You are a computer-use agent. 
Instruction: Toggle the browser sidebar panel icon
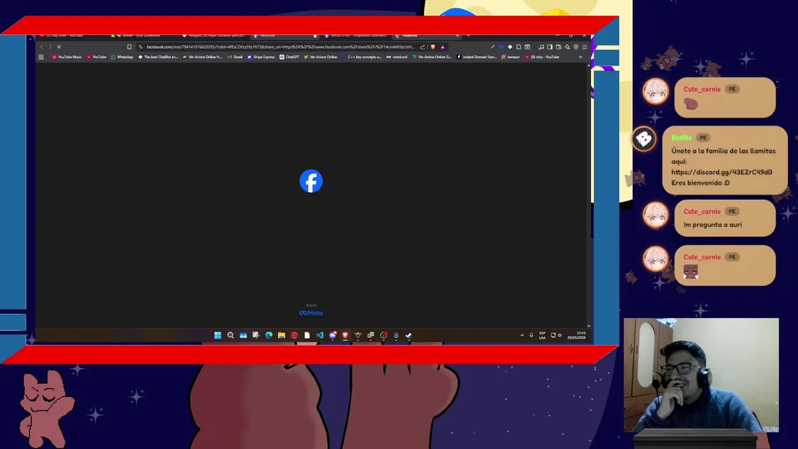(550, 47)
